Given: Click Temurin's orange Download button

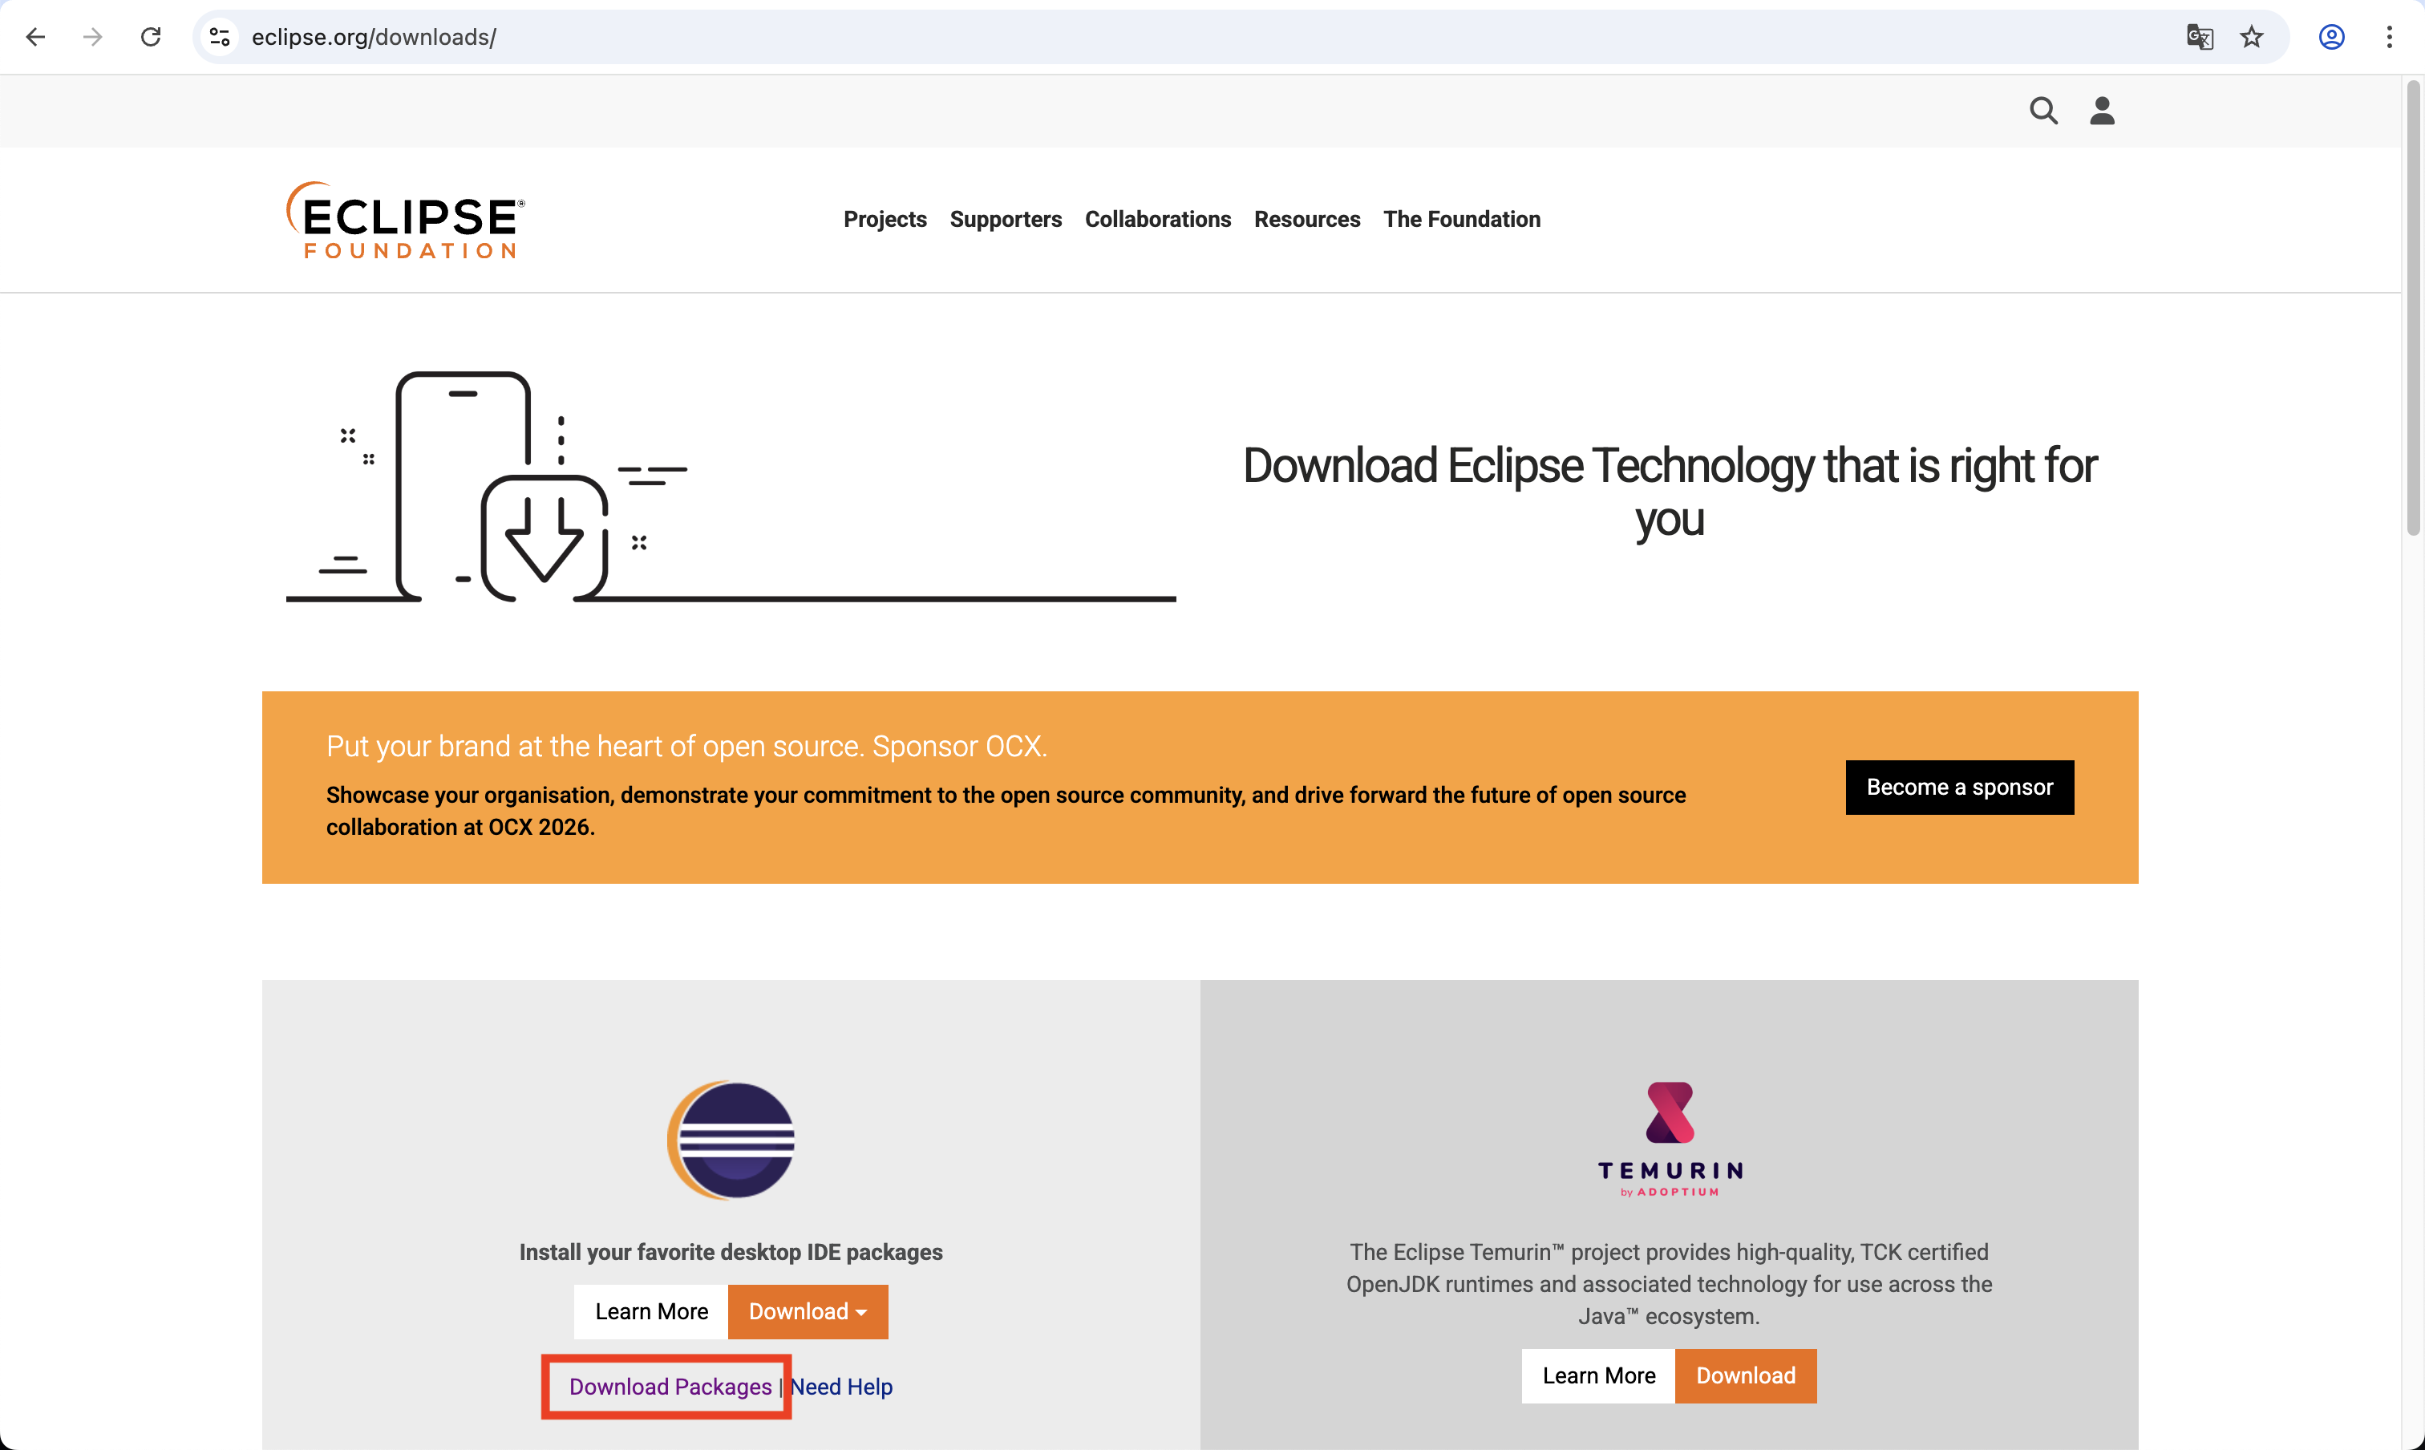Looking at the screenshot, I should coord(1745,1375).
